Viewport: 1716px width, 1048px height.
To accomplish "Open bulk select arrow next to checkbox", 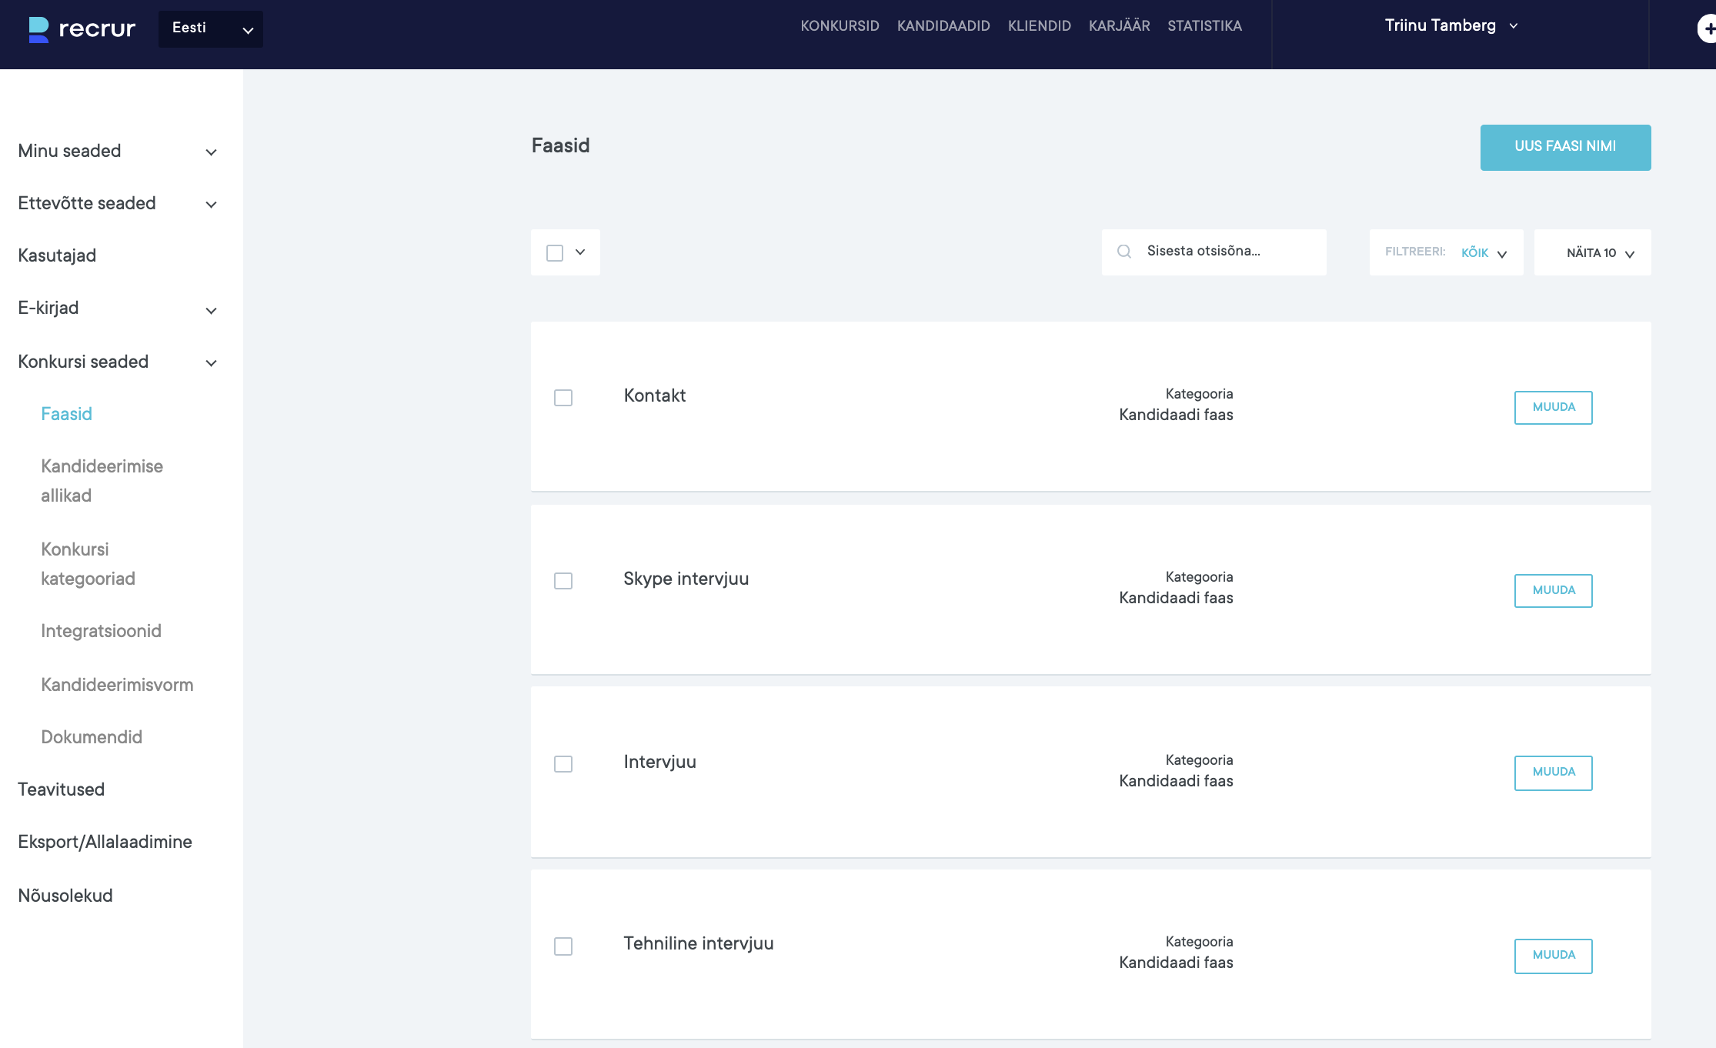I will click(x=580, y=252).
